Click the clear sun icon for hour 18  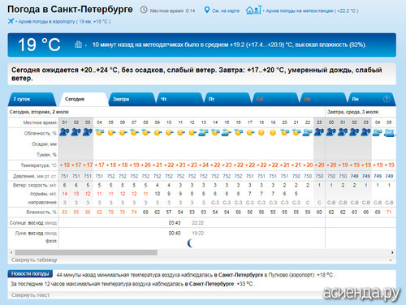(x=261, y=132)
